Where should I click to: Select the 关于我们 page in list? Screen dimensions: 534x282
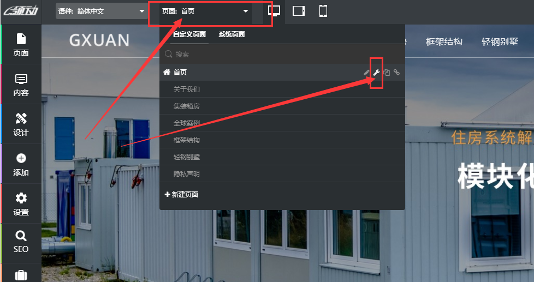point(282,89)
